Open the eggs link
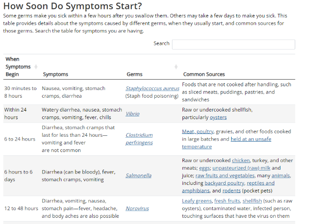 [x=204, y=168]
